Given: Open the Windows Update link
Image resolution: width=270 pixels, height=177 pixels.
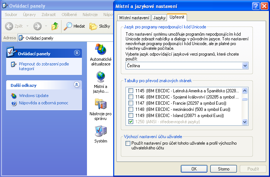Looking at the screenshot, I should 34,96.
